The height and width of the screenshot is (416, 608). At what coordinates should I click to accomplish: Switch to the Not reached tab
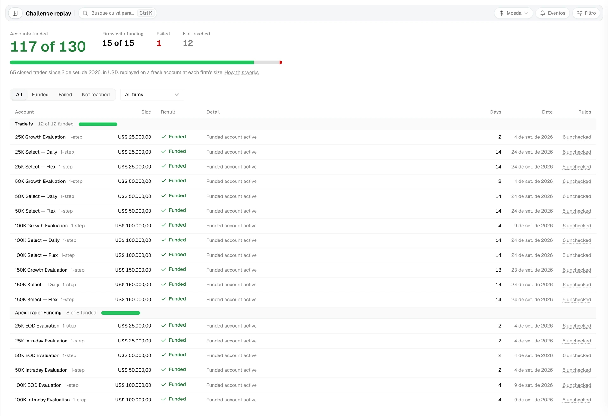click(96, 95)
